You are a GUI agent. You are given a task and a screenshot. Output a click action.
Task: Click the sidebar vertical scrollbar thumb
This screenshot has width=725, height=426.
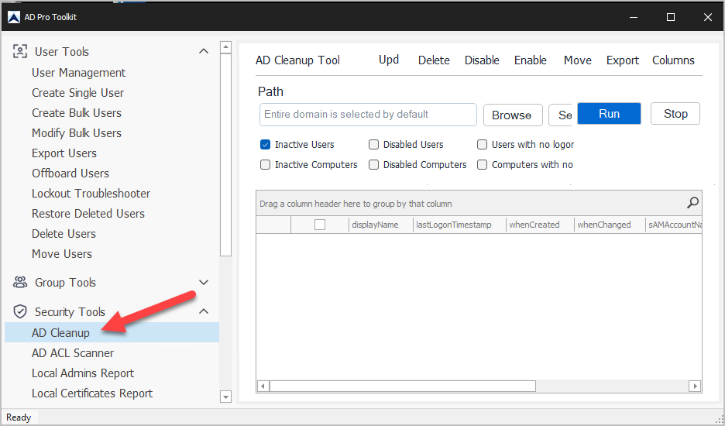point(225,155)
